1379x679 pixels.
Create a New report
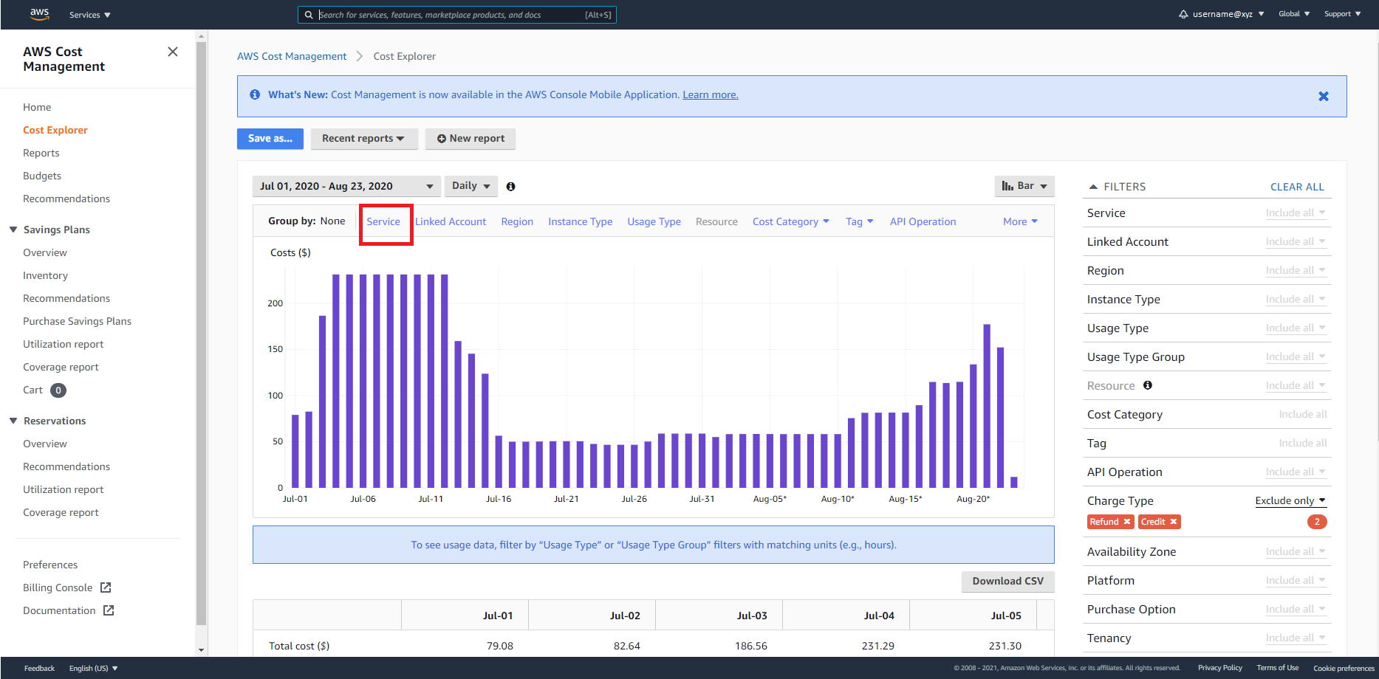click(470, 139)
